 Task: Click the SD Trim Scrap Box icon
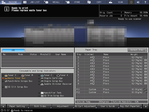[x=42, y=96]
